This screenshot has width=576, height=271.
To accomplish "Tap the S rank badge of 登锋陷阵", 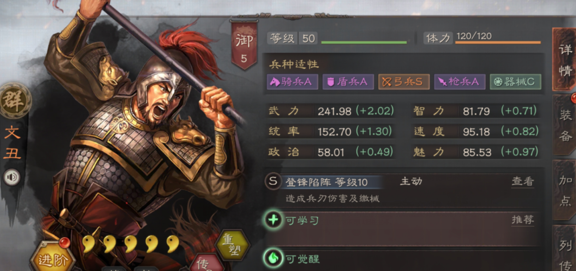I will point(273,181).
